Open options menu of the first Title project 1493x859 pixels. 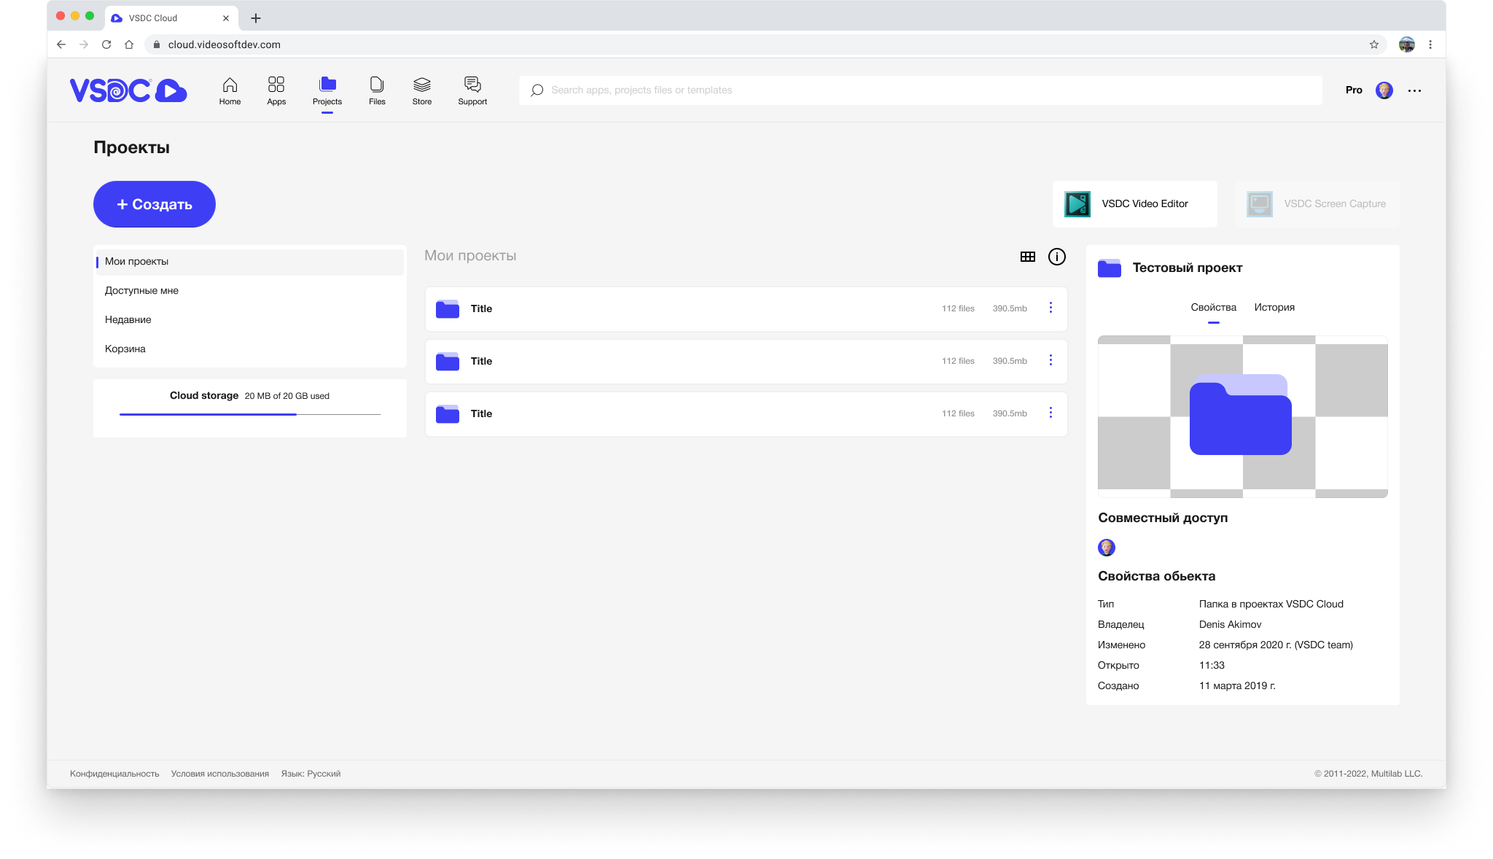tap(1050, 308)
